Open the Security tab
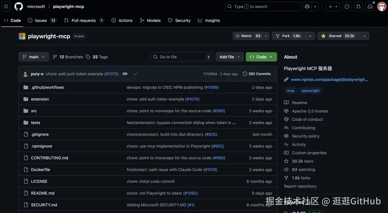The height and width of the screenshot is (213, 388). (x=179, y=20)
